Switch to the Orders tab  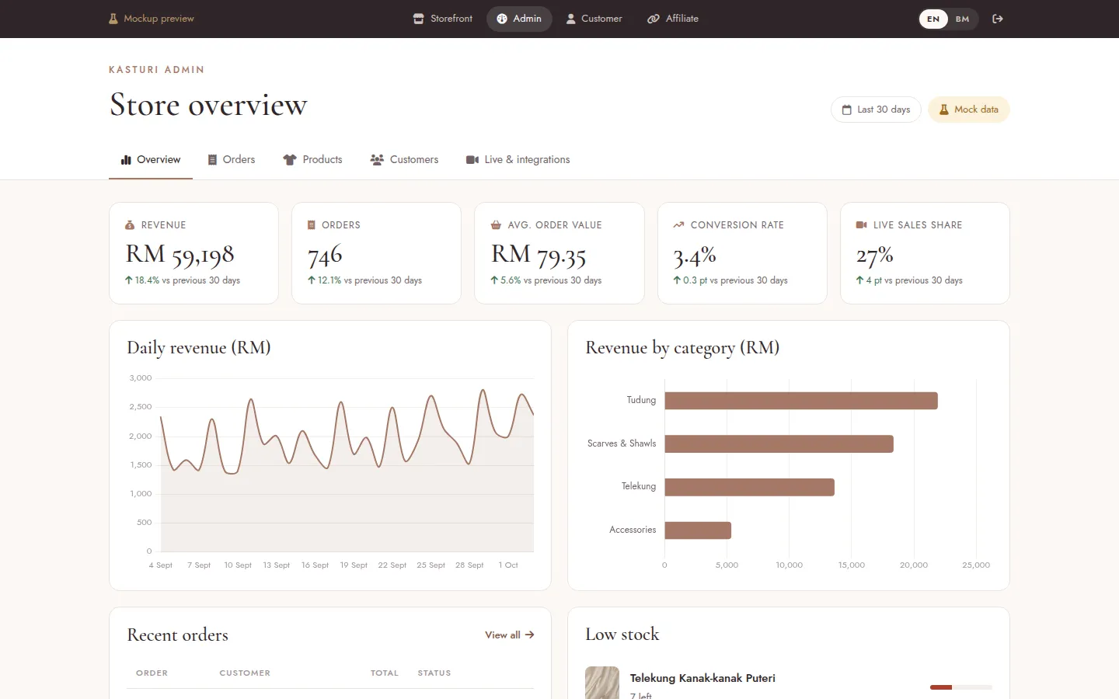(232, 160)
